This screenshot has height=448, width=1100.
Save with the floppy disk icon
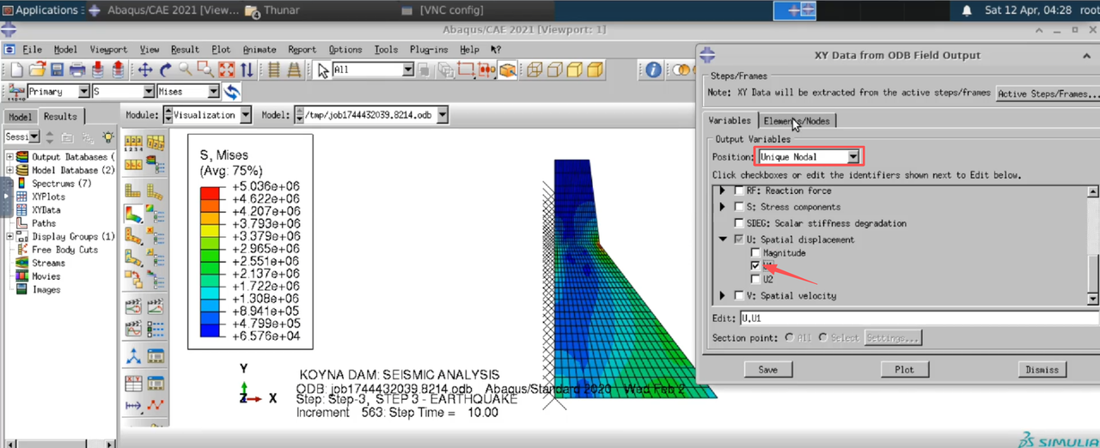coord(57,70)
